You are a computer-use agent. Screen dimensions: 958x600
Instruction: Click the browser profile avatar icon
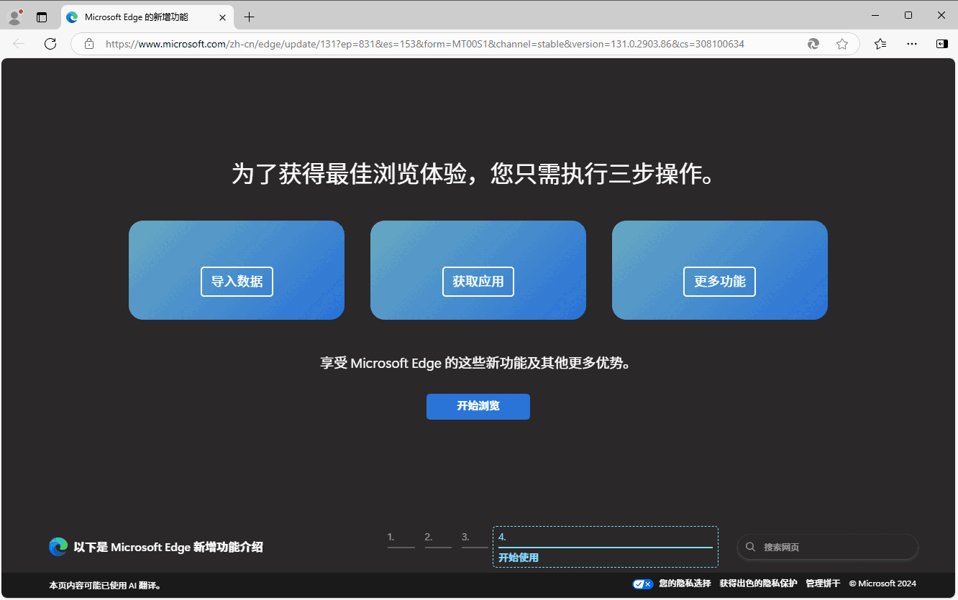14,15
